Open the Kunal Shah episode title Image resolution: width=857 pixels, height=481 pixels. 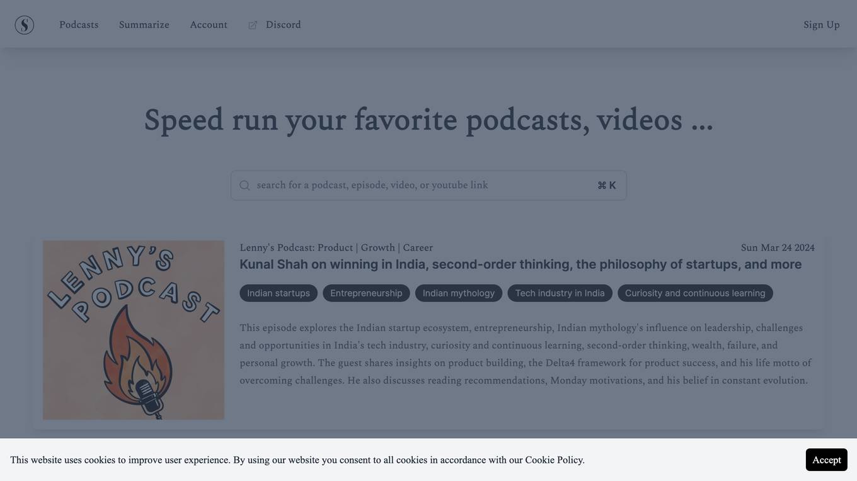pyautogui.click(x=520, y=264)
